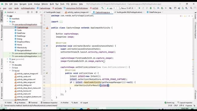Open the Nexus 10 API 30 device dropdown
The height and width of the screenshot is (111, 197).
click(x=127, y=8)
